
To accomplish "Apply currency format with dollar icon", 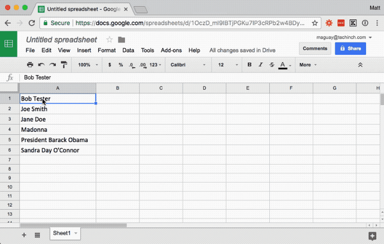I will pyautogui.click(x=110, y=65).
